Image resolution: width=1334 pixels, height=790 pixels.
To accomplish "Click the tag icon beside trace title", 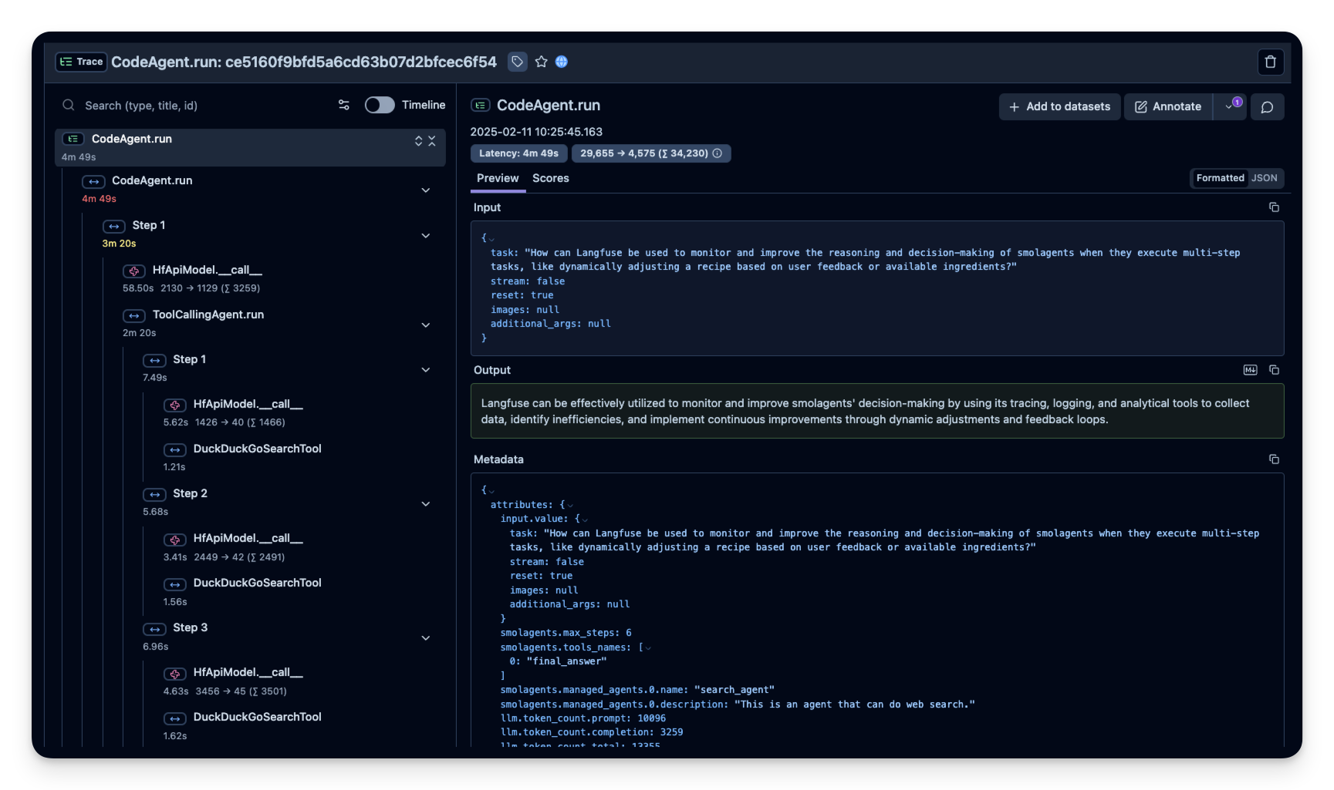I will point(517,62).
